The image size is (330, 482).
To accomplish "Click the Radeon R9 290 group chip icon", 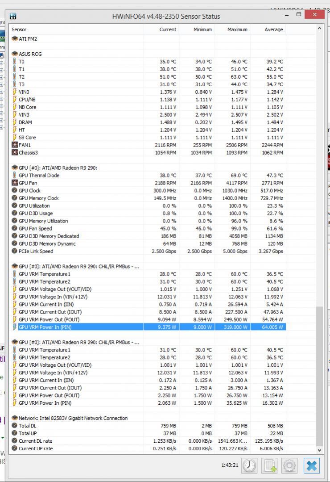I will [x=14, y=168].
